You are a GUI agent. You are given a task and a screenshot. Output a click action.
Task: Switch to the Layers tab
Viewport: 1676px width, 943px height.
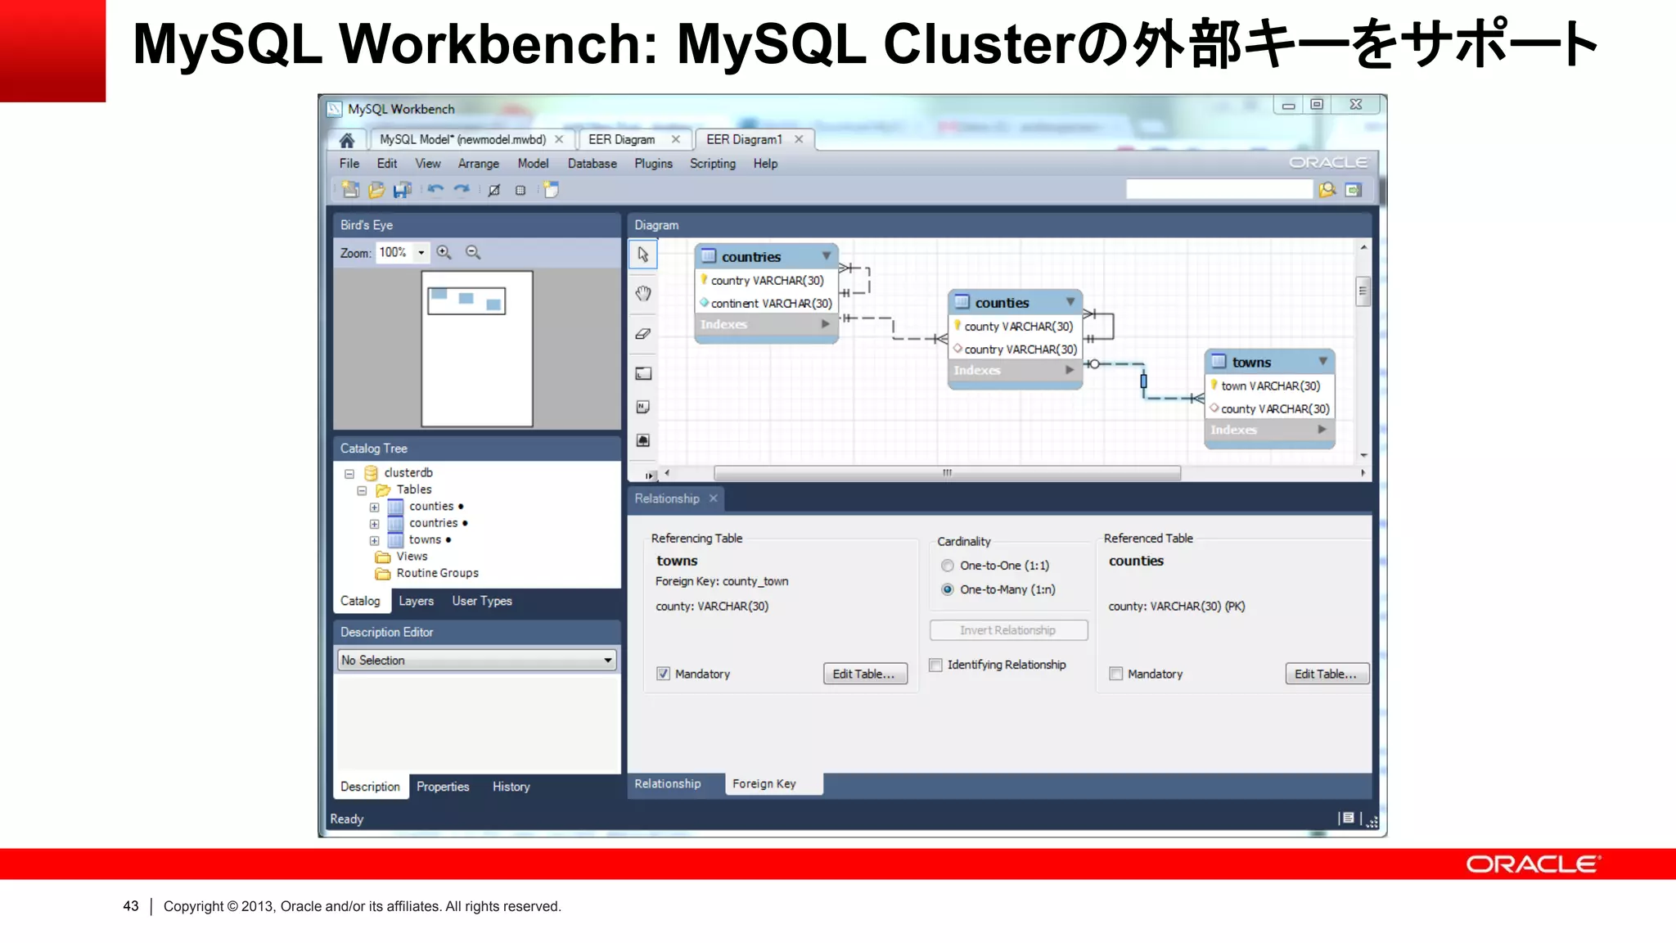click(417, 601)
